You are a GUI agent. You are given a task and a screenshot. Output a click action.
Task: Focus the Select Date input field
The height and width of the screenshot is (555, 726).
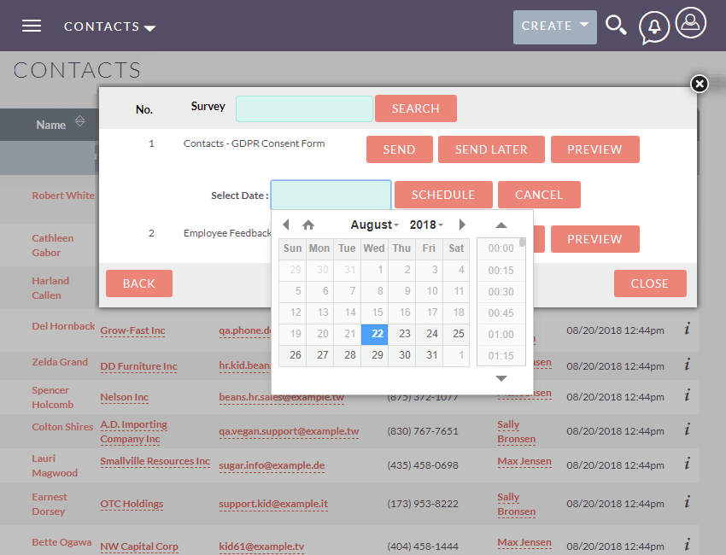(x=331, y=195)
